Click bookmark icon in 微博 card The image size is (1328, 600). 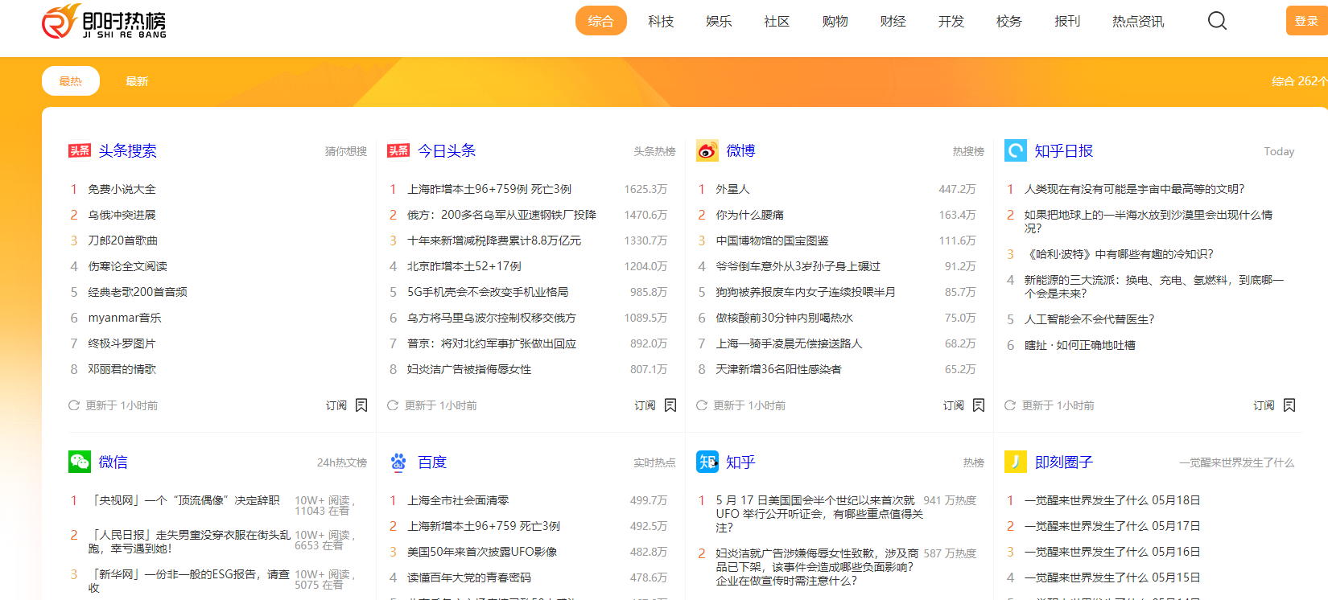[x=979, y=405]
